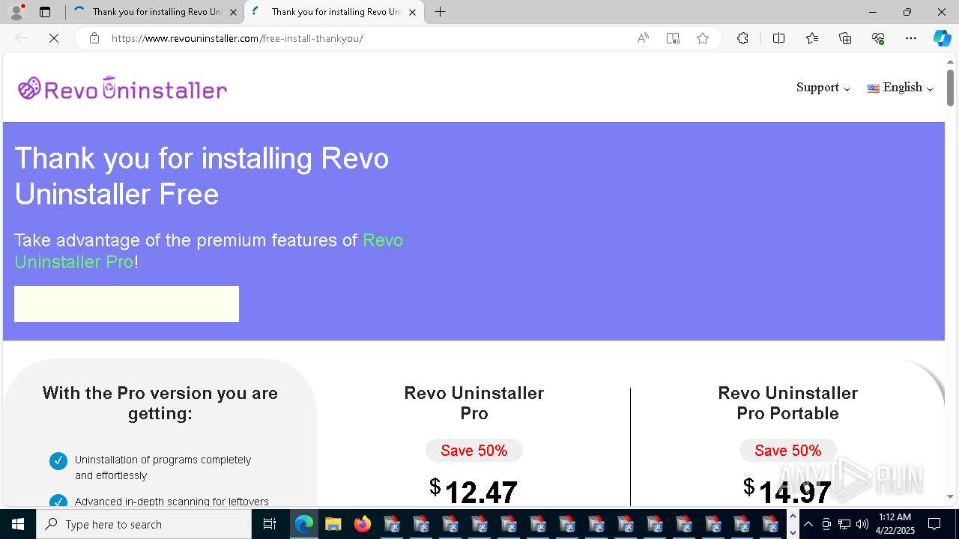The height and width of the screenshot is (539, 959).
Task: Open the notification center icon
Action: pos(934,524)
